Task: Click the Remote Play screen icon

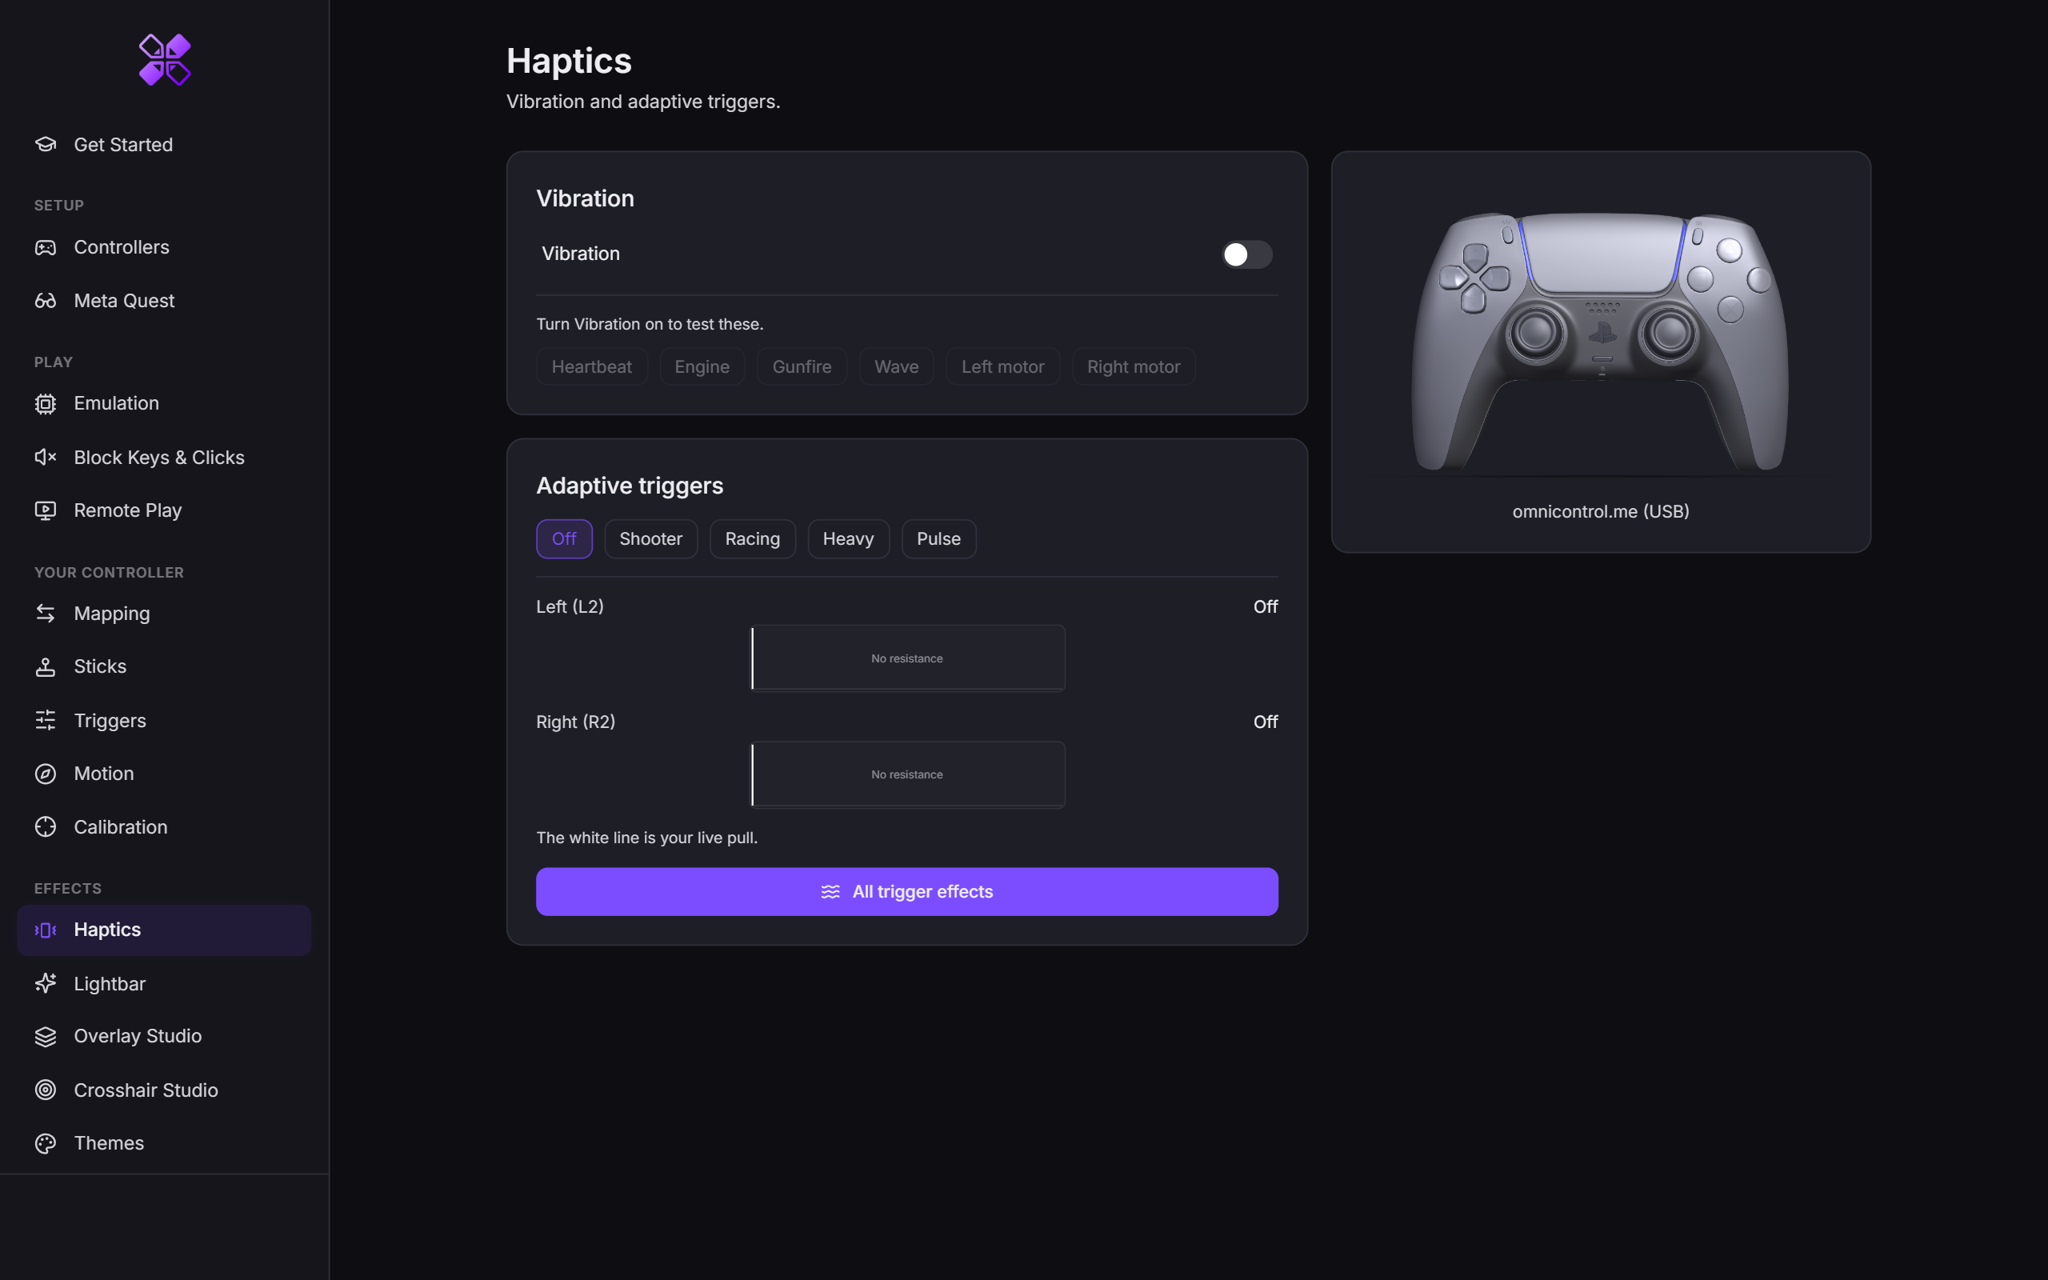Action: (46, 510)
